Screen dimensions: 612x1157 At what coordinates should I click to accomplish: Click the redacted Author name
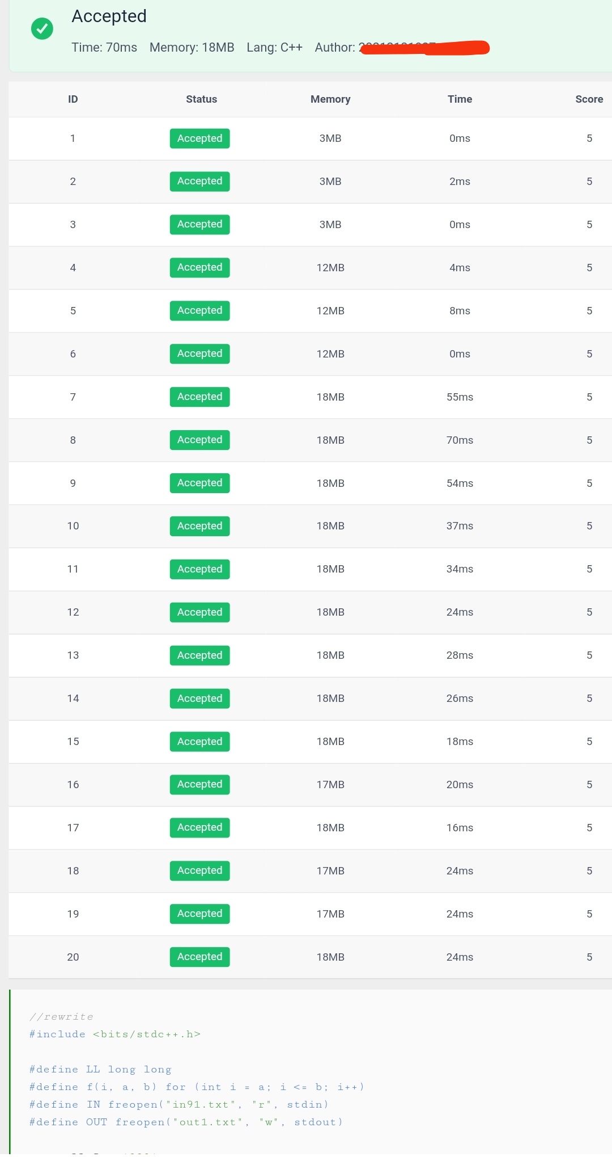424,48
